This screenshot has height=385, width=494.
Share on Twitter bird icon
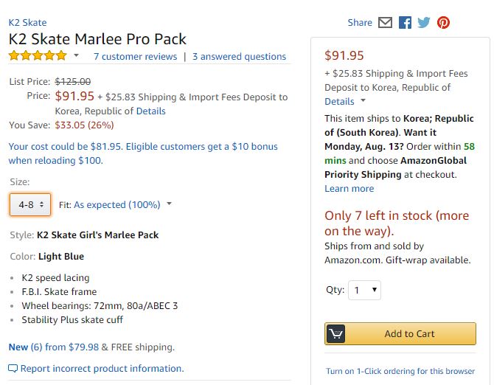click(x=424, y=23)
